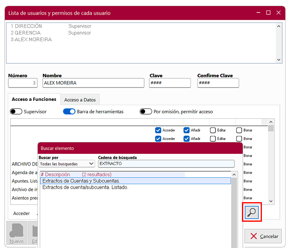The height and width of the screenshot is (248, 291).
Task: Switch to the Acceso a Datos tab
Action: tap(80, 100)
